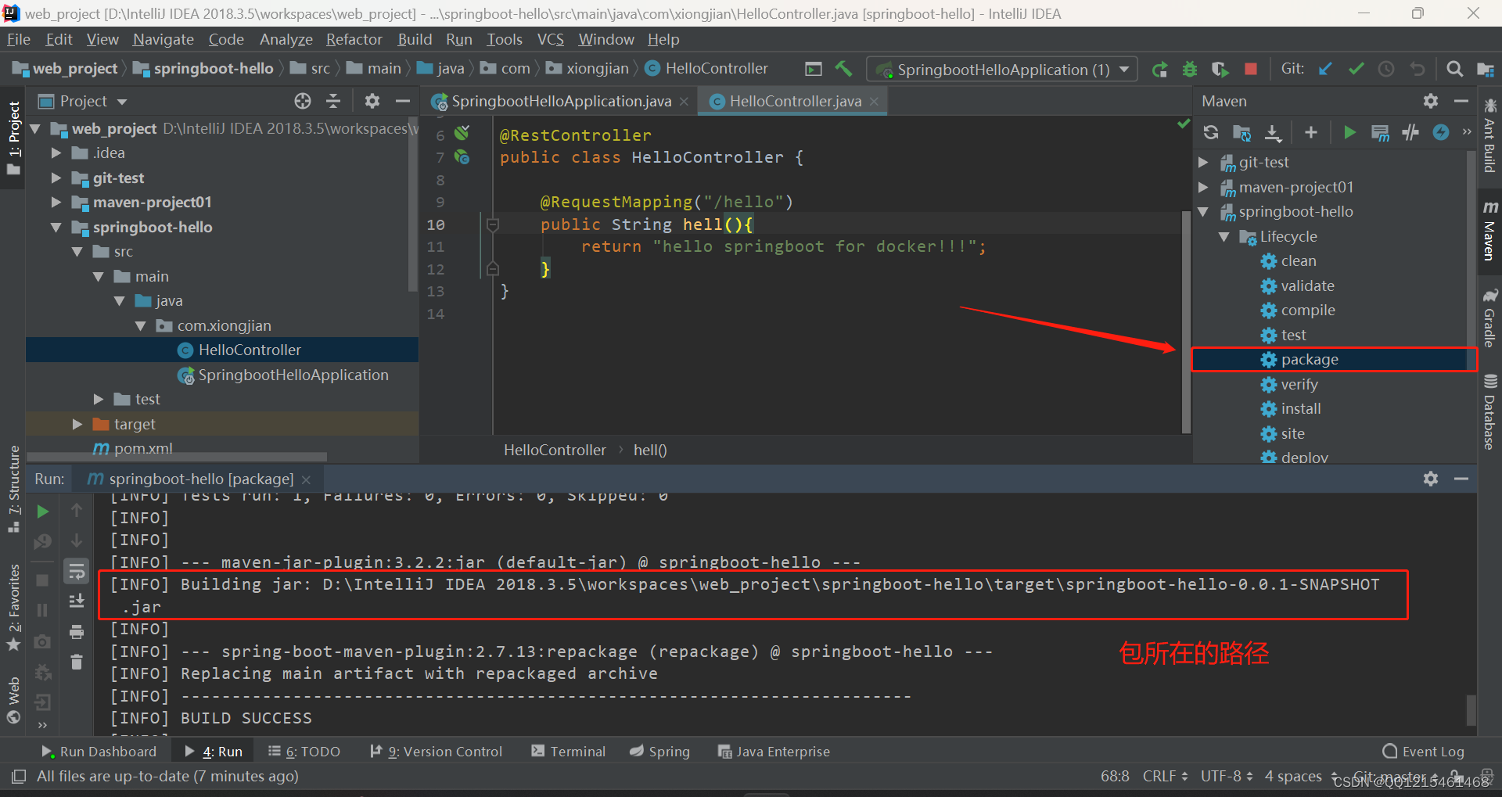Image resolution: width=1502 pixels, height=797 pixels.
Task: Execute Maven goal icon in Maven toolbar
Action: click(x=1380, y=133)
